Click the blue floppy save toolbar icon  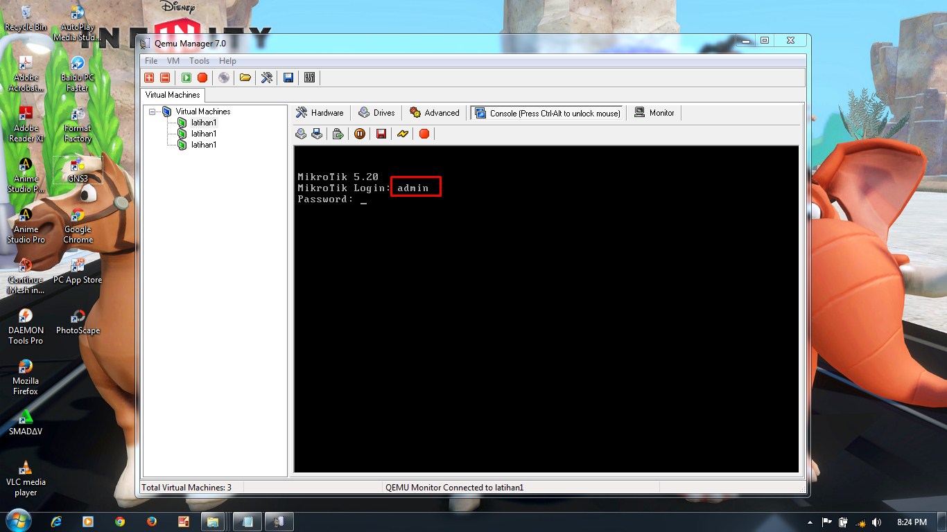pyautogui.click(x=288, y=78)
